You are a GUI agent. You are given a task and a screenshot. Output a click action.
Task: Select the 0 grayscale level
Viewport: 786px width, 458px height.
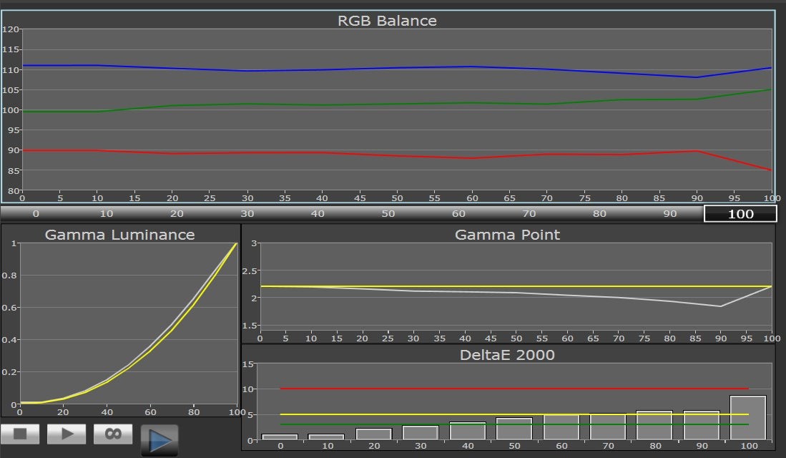click(x=35, y=214)
